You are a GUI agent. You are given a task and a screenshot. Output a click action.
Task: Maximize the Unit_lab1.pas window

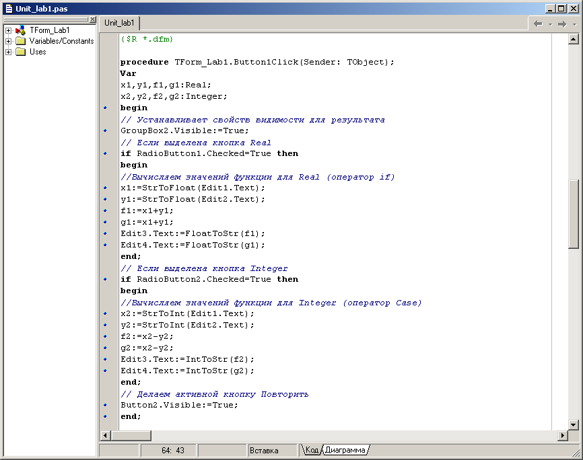[x=561, y=9]
